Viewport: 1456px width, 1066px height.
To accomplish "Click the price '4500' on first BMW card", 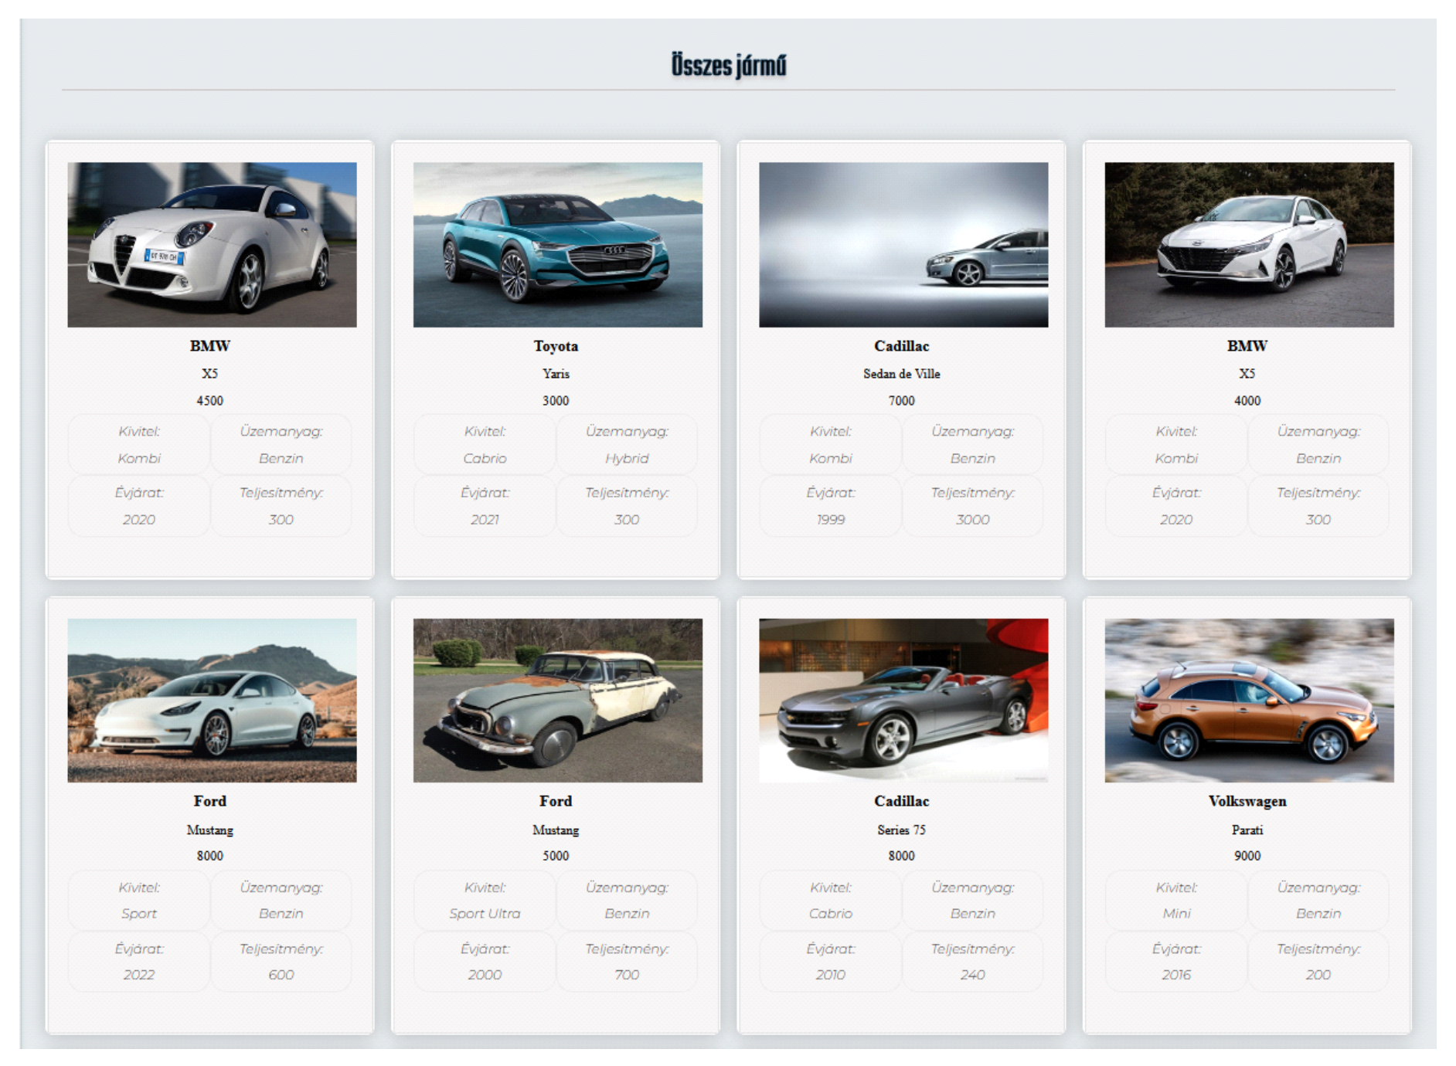I will tap(209, 401).
